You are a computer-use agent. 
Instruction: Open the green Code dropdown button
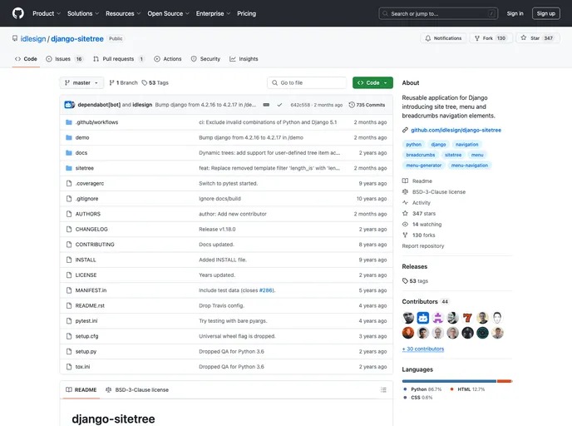coord(372,83)
